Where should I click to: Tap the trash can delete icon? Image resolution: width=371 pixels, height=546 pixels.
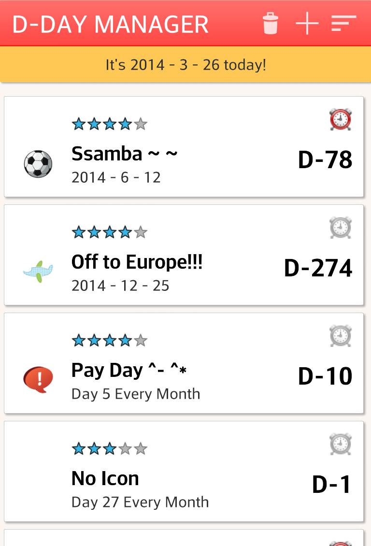coord(271,23)
